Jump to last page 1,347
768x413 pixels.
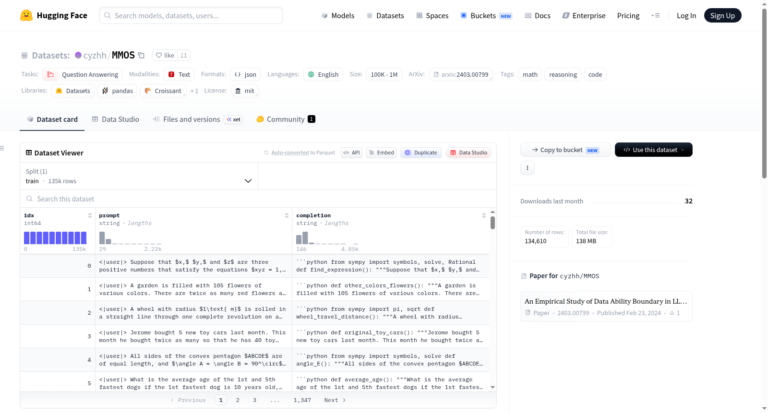[x=302, y=400]
